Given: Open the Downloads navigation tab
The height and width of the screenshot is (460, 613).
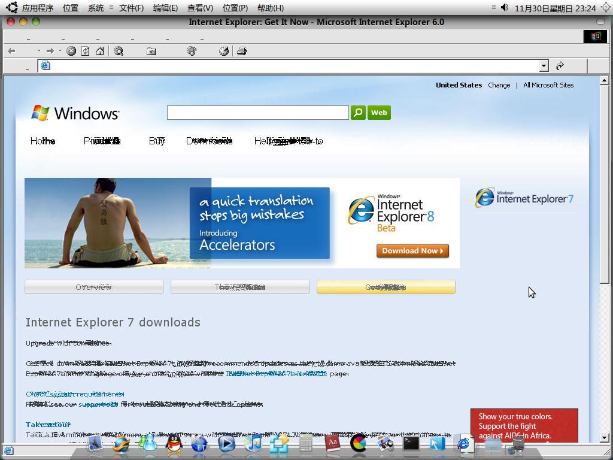Looking at the screenshot, I should point(209,141).
